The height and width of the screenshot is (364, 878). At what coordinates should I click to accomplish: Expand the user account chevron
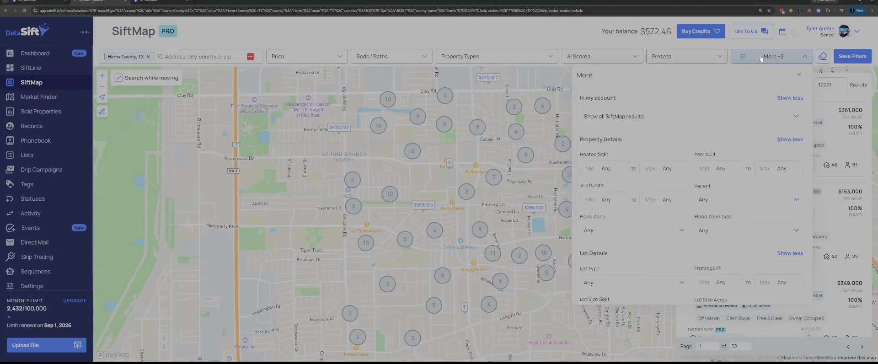click(x=857, y=32)
